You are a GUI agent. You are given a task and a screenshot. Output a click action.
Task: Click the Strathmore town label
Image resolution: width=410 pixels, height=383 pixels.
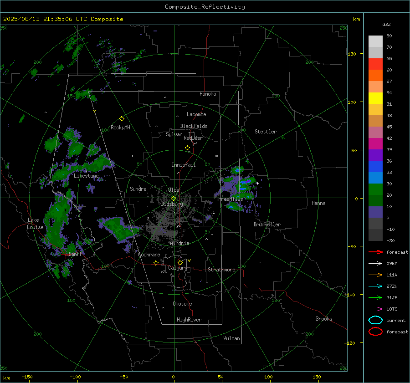pos(221,270)
